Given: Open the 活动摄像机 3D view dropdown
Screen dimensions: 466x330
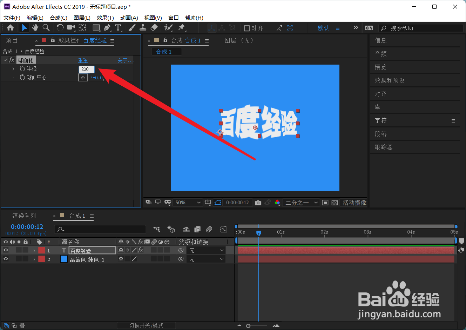Looking at the screenshot, I should click(x=354, y=203).
